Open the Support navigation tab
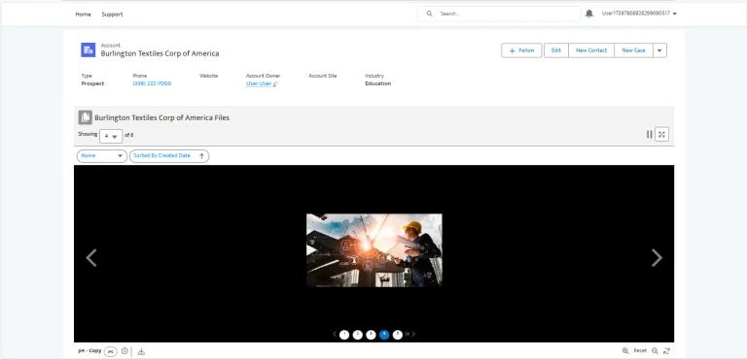747x359 pixels. pyautogui.click(x=112, y=15)
